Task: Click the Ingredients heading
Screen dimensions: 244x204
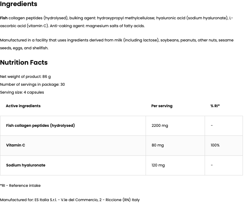Action: pyautogui.click(x=19, y=4)
